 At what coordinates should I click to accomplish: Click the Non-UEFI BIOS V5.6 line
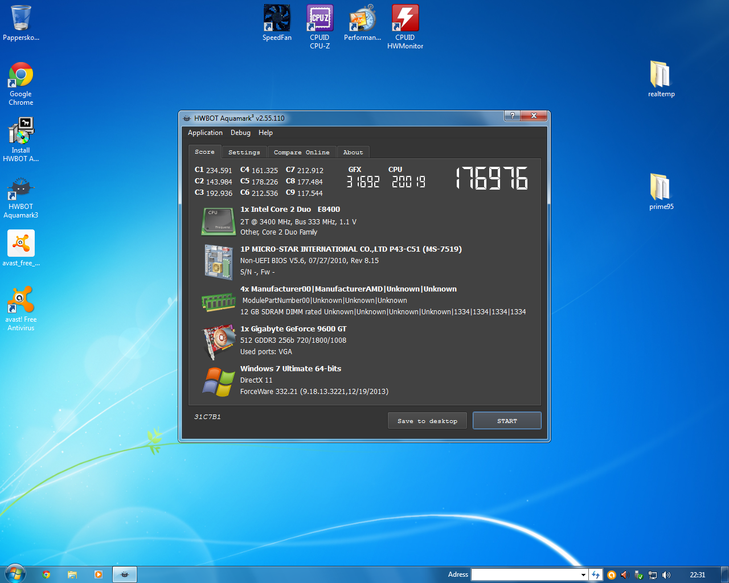309,261
